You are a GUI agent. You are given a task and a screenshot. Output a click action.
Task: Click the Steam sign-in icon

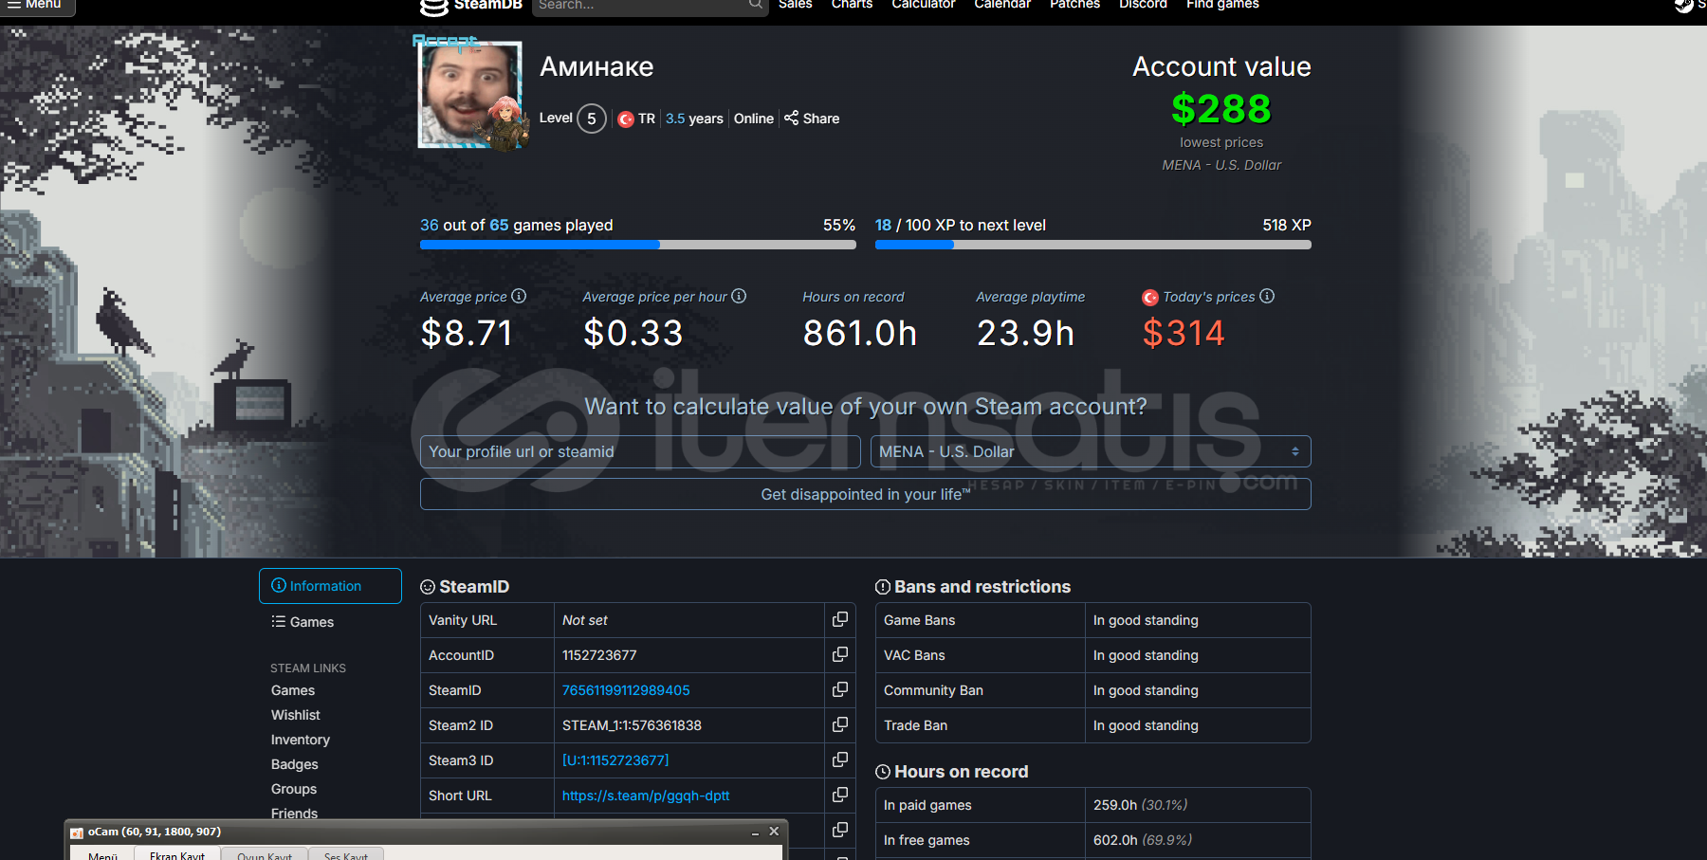coord(1683,6)
